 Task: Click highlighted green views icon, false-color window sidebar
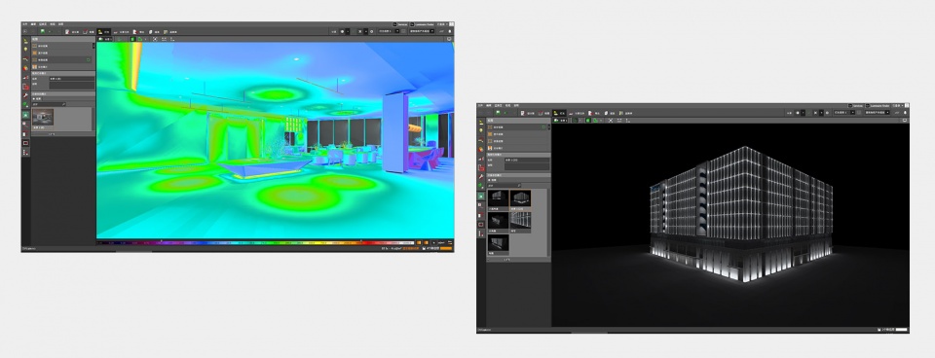pyautogui.click(x=25, y=115)
